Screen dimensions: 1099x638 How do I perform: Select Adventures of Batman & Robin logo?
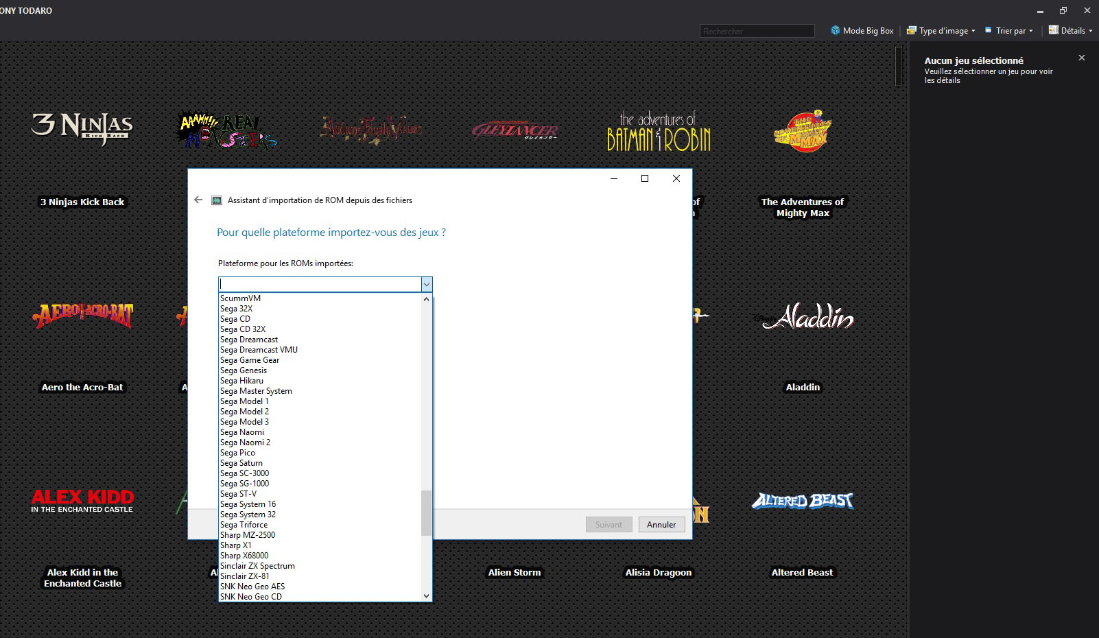[659, 131]
